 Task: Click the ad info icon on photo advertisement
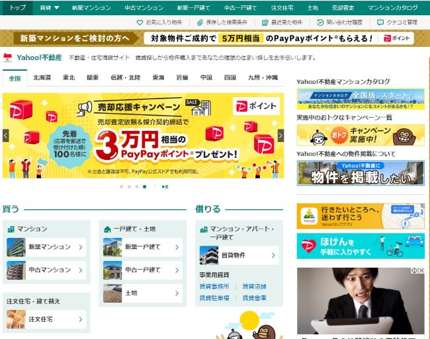coord(414,270)
